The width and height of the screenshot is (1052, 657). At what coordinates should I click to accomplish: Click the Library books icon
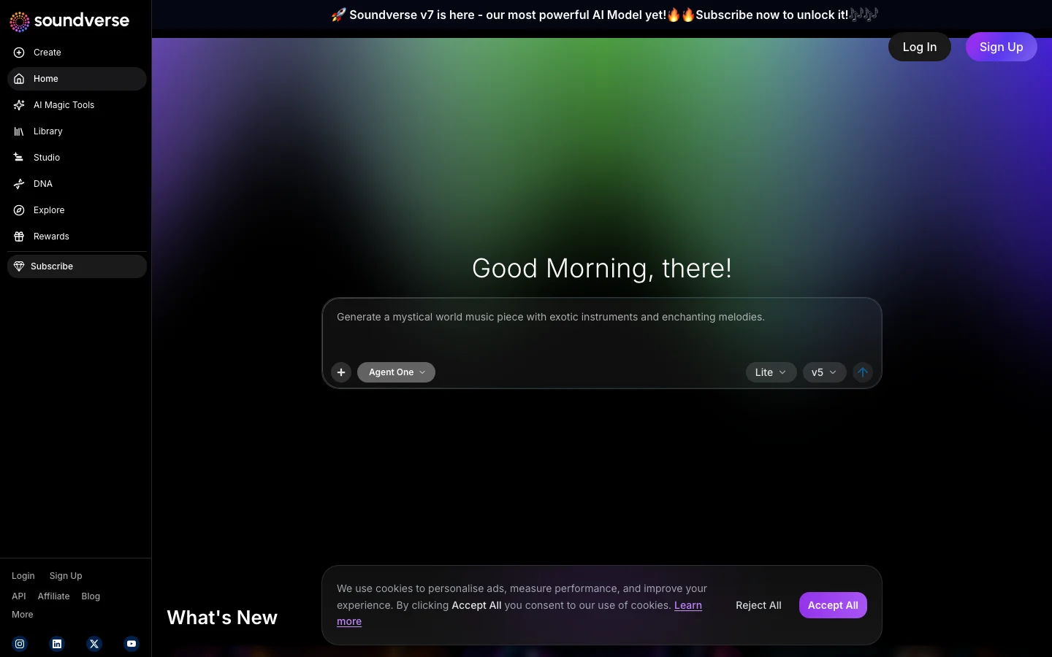tap(19, 131)
